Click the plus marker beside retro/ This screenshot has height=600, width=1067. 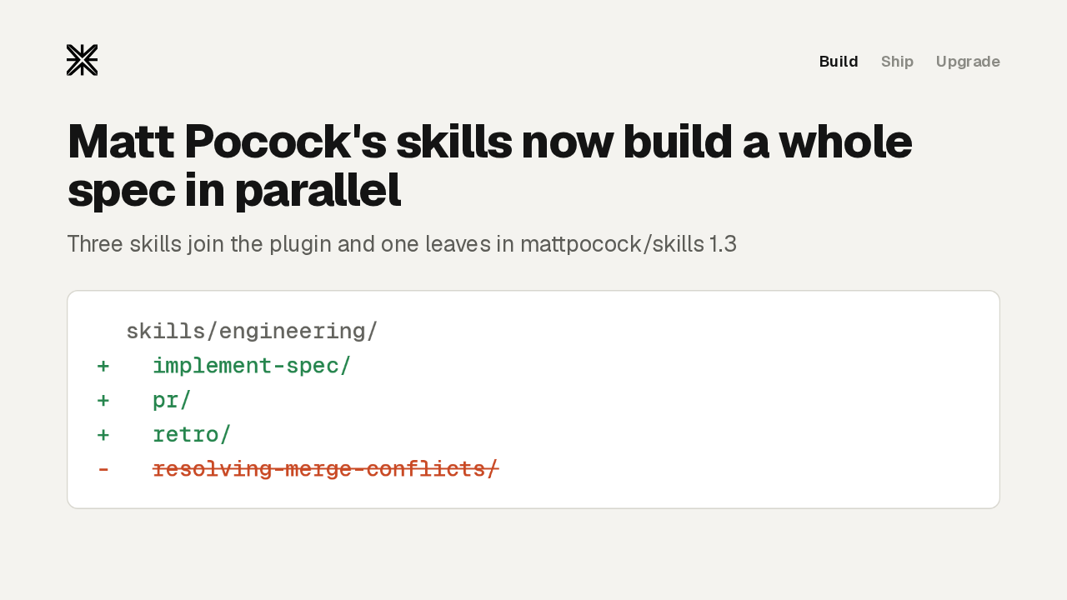tap(103, 434)
